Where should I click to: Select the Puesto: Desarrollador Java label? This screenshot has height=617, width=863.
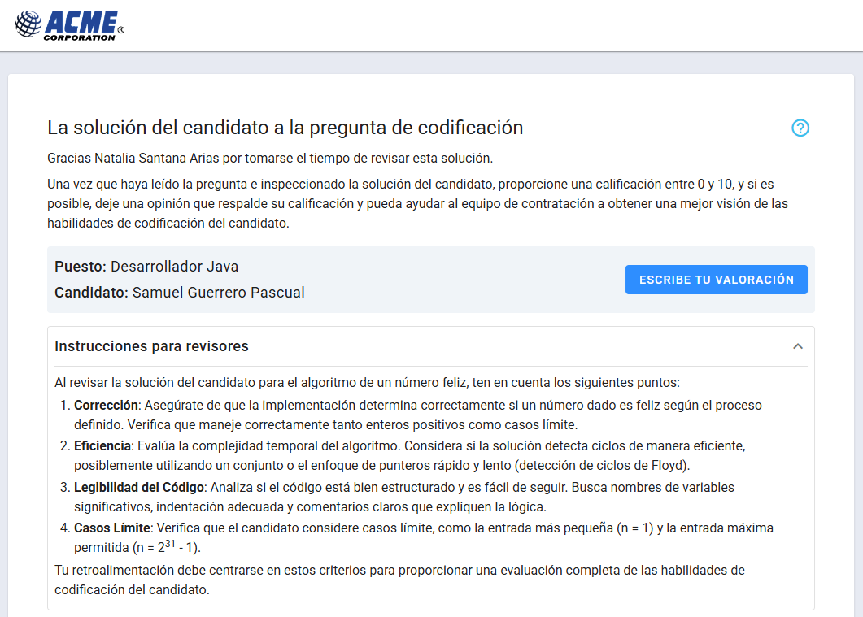(x=145, y=267)
